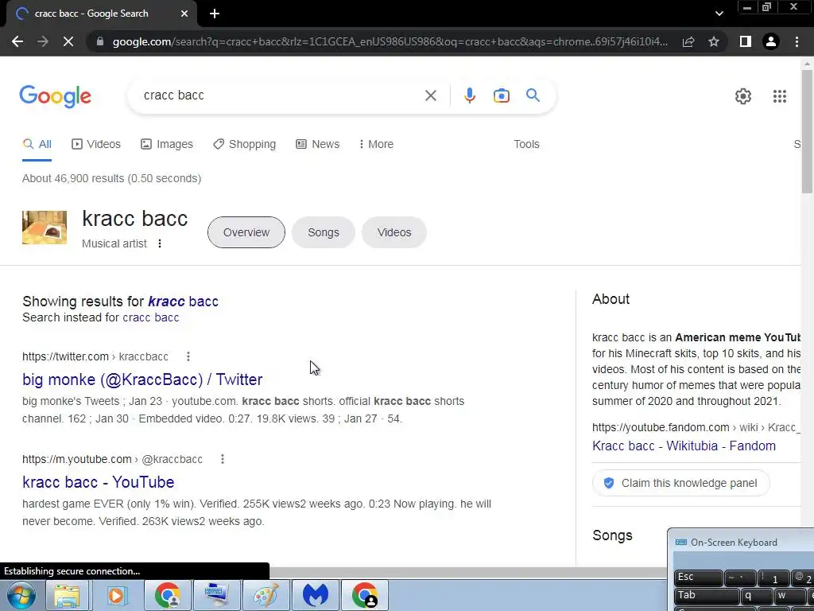Click the browser back arrow
The height and width of the screenshot is (611, 814).
17,41
